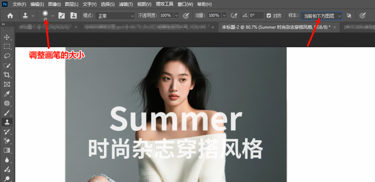The width and height of the screenshot is (375, 182).
Task: Select the last visible tool at toolbar bottom
Action: (7, 178)
